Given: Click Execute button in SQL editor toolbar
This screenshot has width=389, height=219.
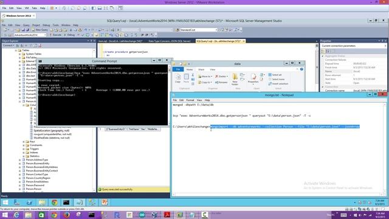Looking at the screenshot, I should click(x=55, y=35).
